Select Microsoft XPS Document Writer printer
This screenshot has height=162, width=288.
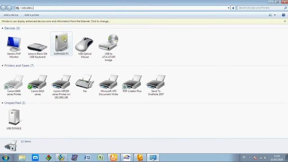[x=108, y=85]
